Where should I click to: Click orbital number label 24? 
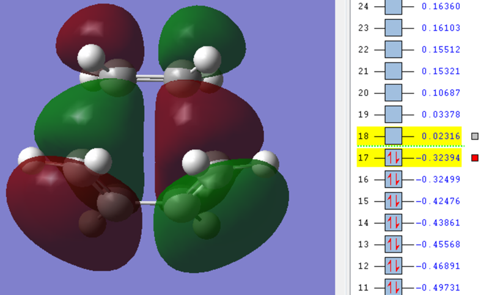[363, 6]
